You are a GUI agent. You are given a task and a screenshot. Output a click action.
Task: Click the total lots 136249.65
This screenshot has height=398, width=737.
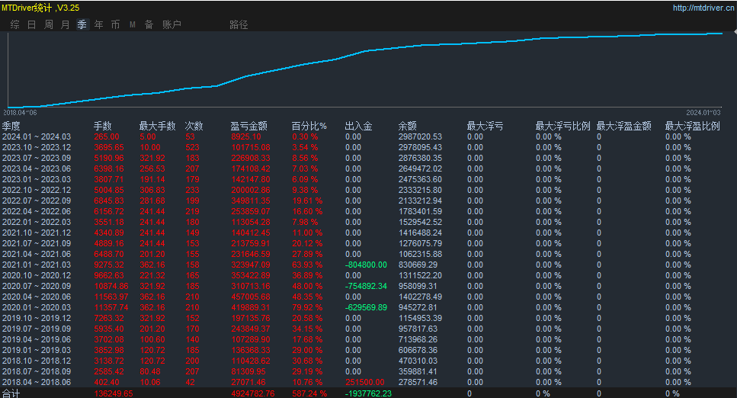[114, 393]
